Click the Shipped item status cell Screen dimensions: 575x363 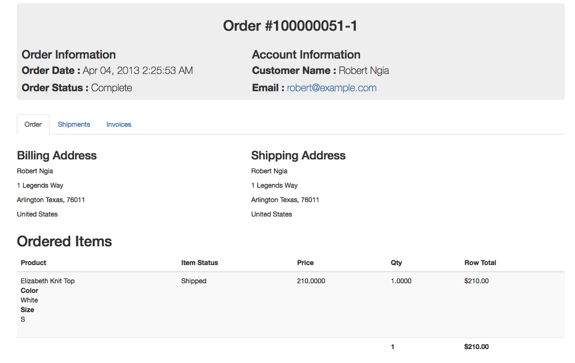(194, 281)
